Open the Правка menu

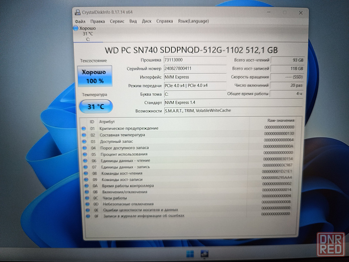[x=97, y=21]
